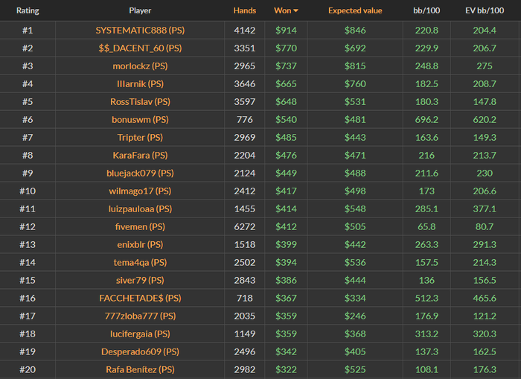Click the Rating column header
This screenshot has height=379, width=521.
(x=28, y=11)
